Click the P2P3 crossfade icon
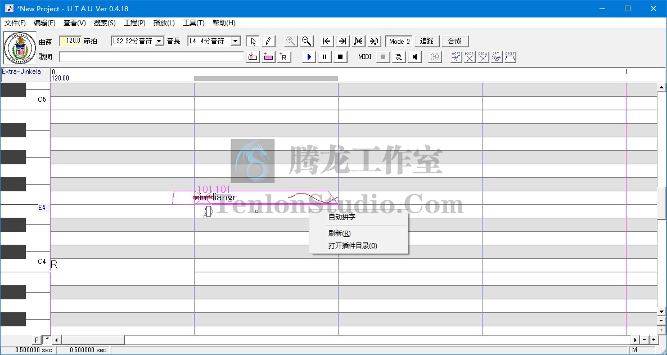Screen dimensions: 667x355 pyautogui.click(x=470, y=57)
